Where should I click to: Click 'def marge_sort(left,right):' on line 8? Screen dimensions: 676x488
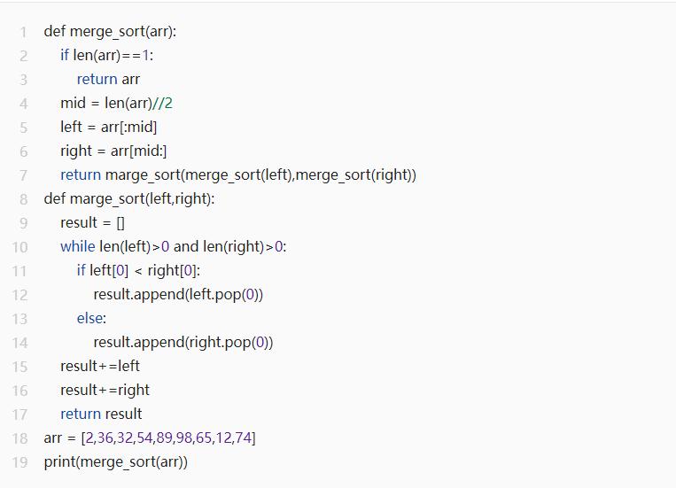[x=129, y=198]
